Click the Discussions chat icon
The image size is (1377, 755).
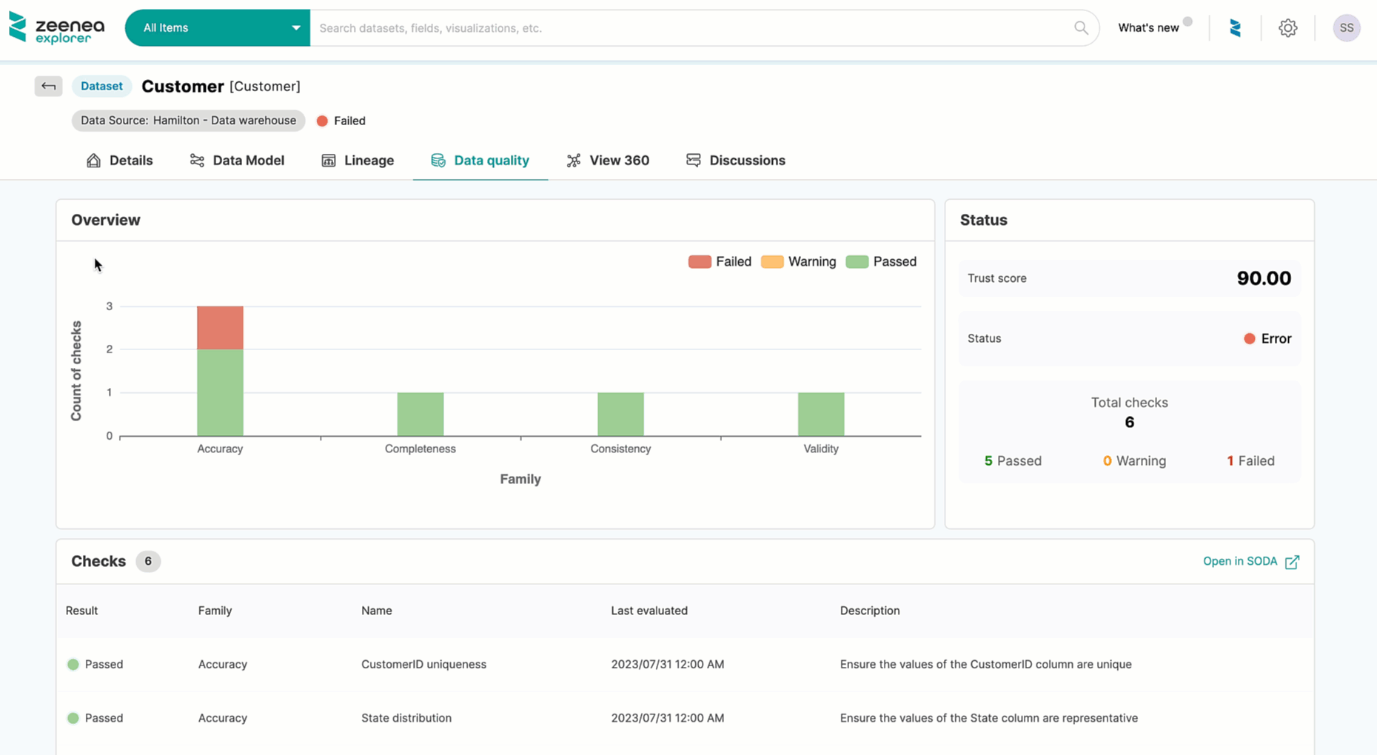(x=693, y=160)
